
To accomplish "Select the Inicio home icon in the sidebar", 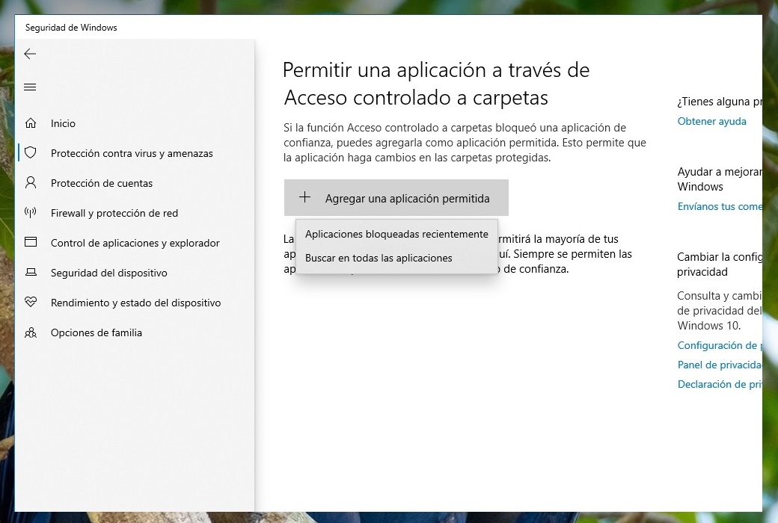I will (30, 123).
